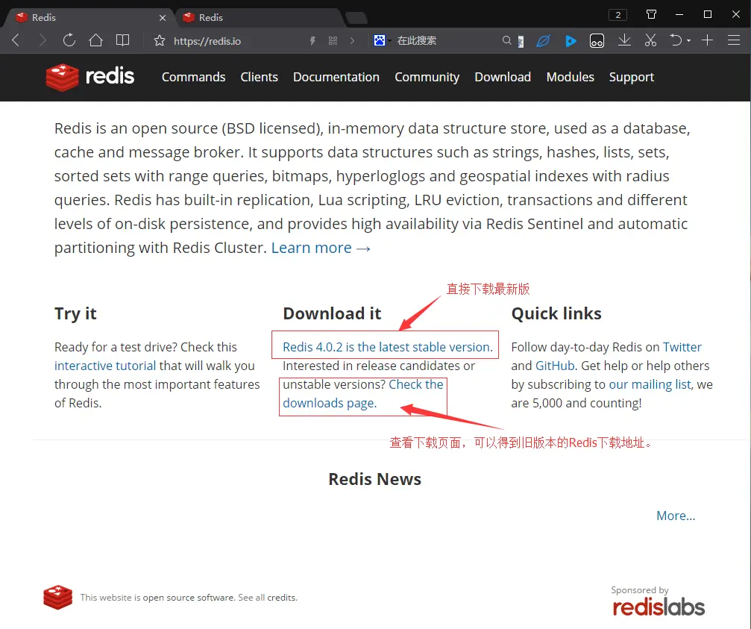Image resolution: width=751 pixels, height=629 pixels.
Task: Open the interactive tutorial link
Action: (105, 366)
